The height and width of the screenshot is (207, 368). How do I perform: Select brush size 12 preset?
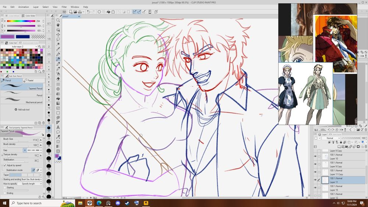tap(49, 114)
